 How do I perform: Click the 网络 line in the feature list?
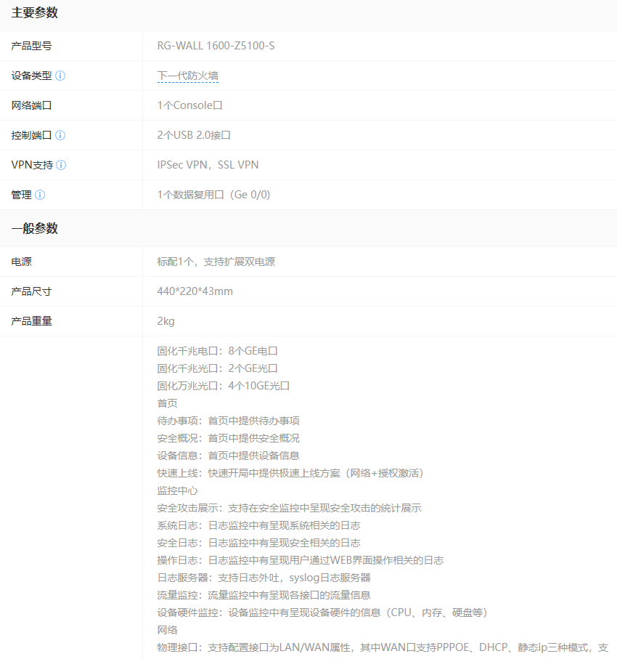[x=167, y=630]
